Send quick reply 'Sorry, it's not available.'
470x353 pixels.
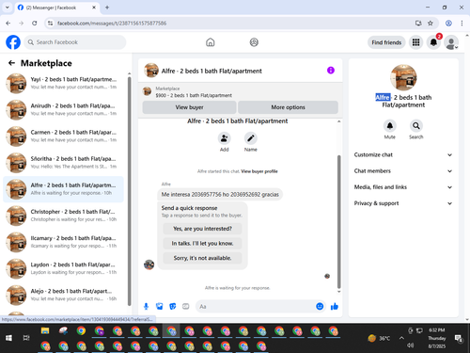pos(202,258)
